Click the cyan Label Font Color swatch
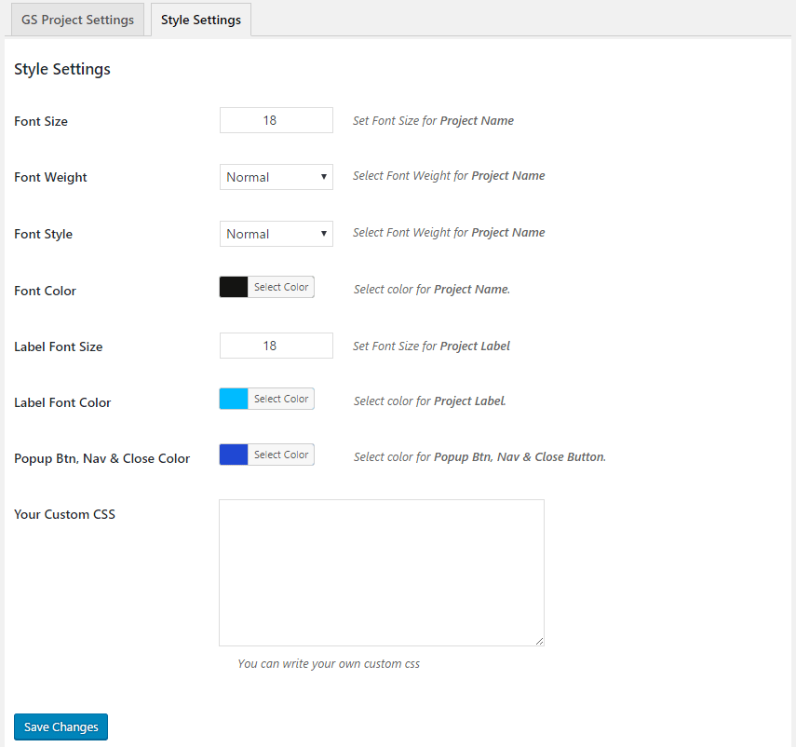The width and height of the screenshot is (796, 747). (x=233, y=398)
